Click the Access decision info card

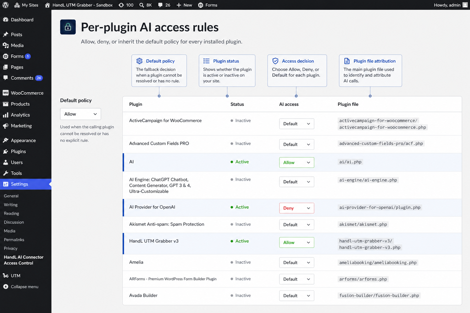297,71
